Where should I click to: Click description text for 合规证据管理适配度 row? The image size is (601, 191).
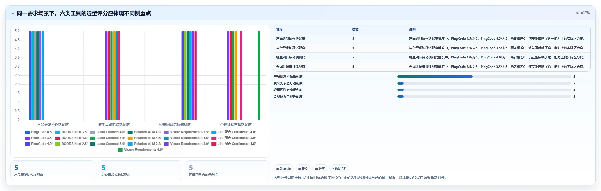point(497,67)
